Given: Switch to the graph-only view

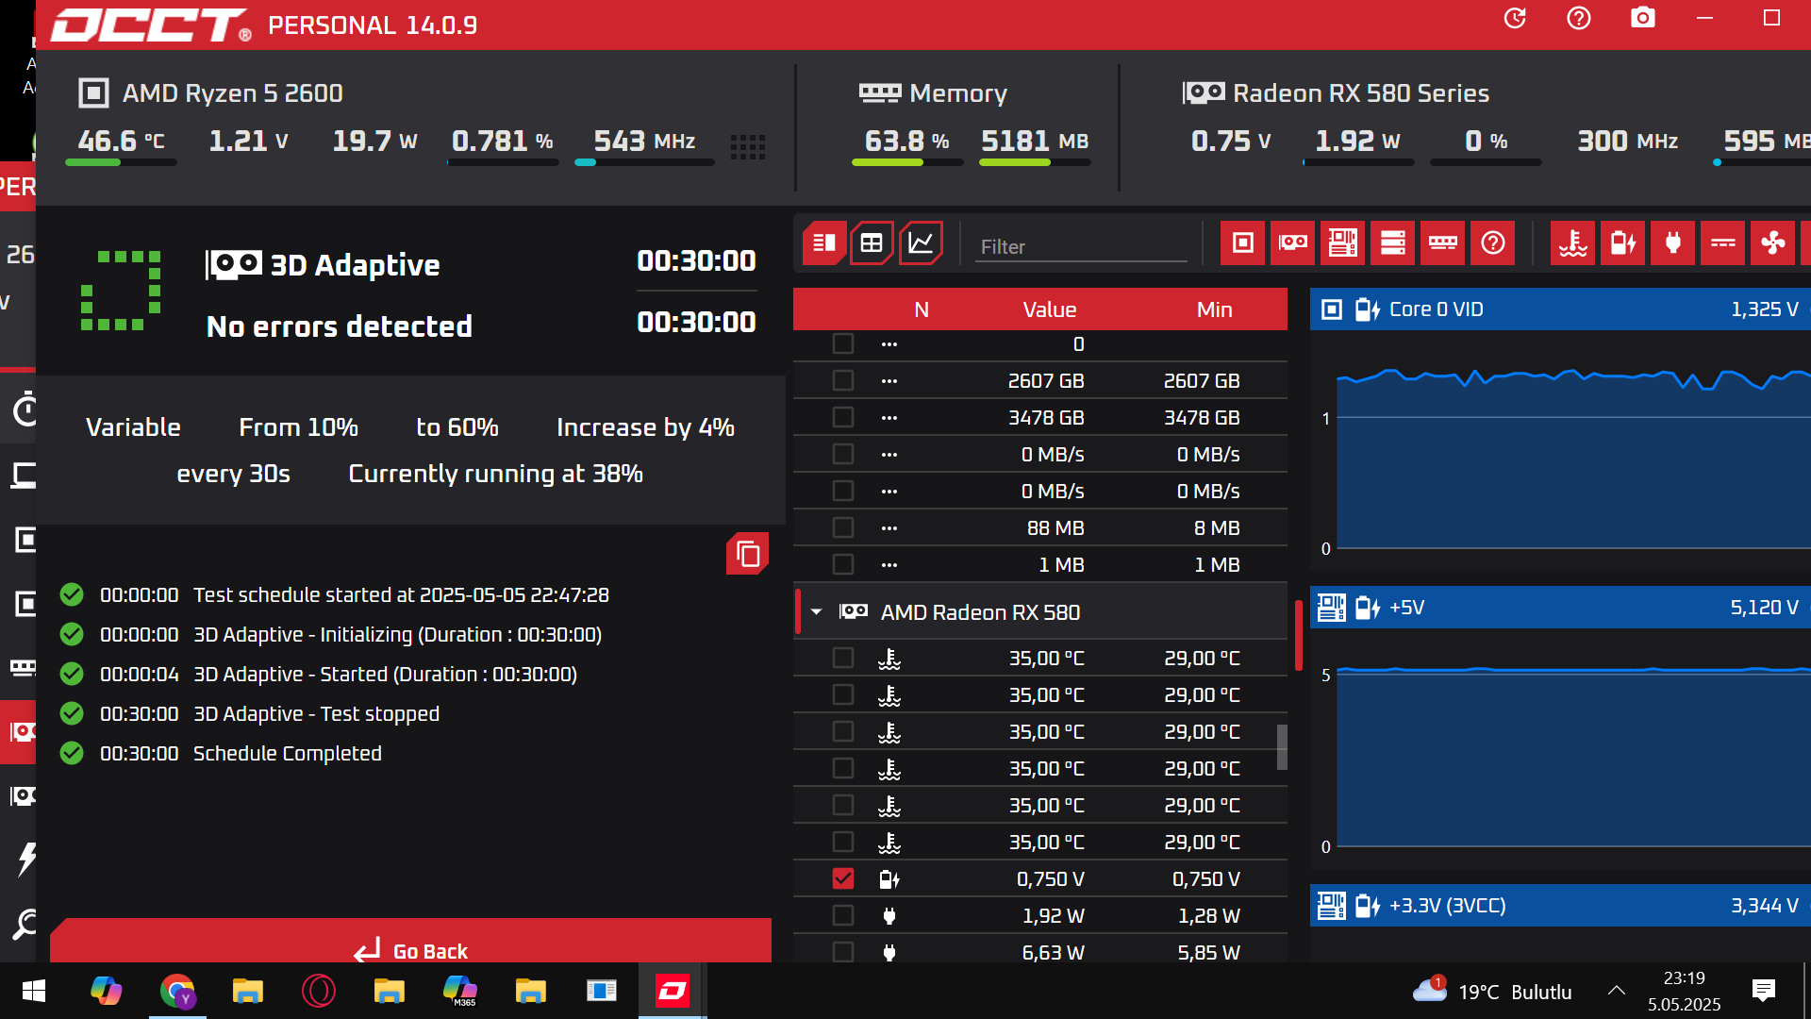Looking at the screenshot, I should [921, 243].
